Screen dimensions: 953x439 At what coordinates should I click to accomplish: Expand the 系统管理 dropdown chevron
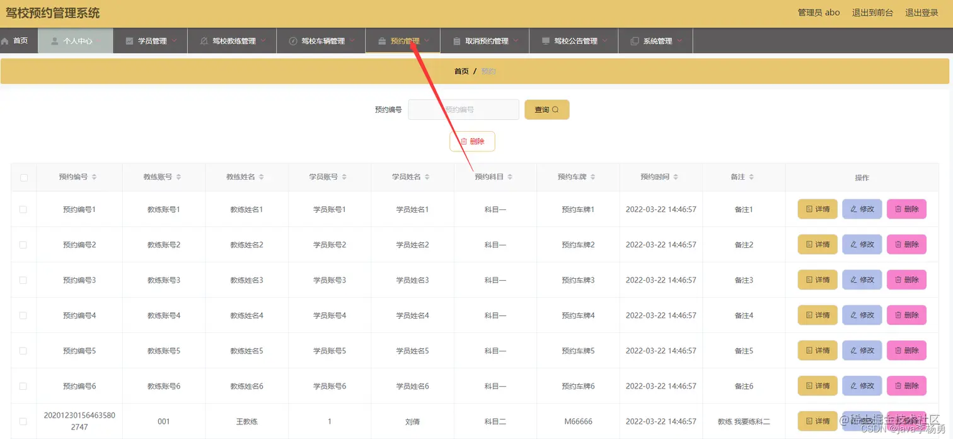[679, 41]
